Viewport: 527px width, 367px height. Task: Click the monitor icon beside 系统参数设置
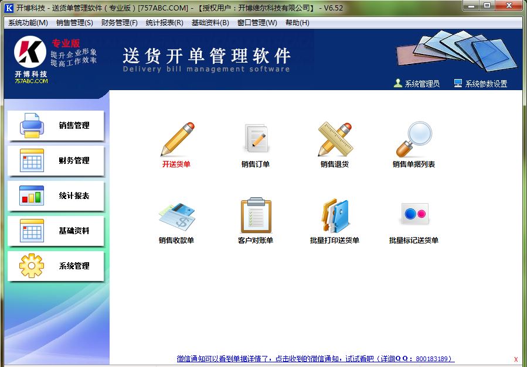pos(458,83)
